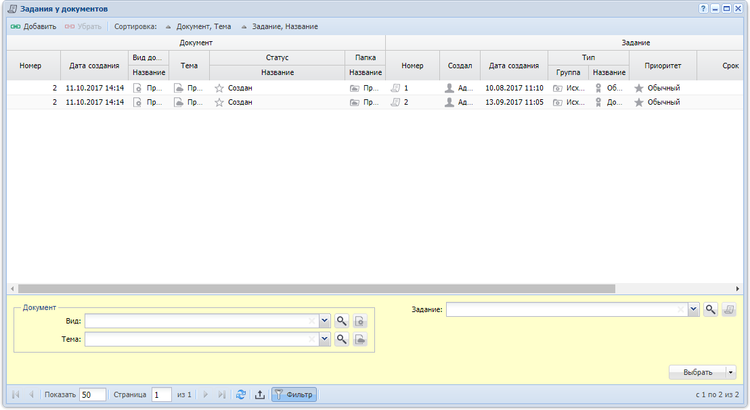Click task scroll icon beside number 1
This screenshot has width=750, height=410.
point(395,88)
